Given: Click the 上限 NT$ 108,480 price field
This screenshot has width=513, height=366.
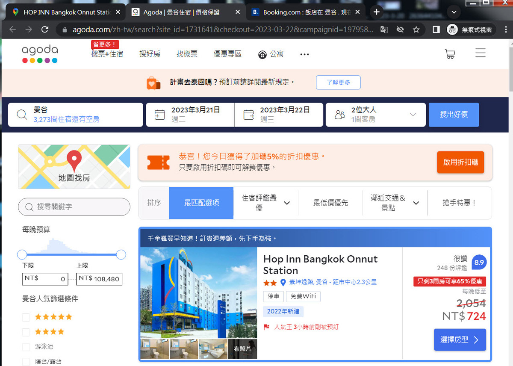Looking at the screenshot, I should pos(99,279).
